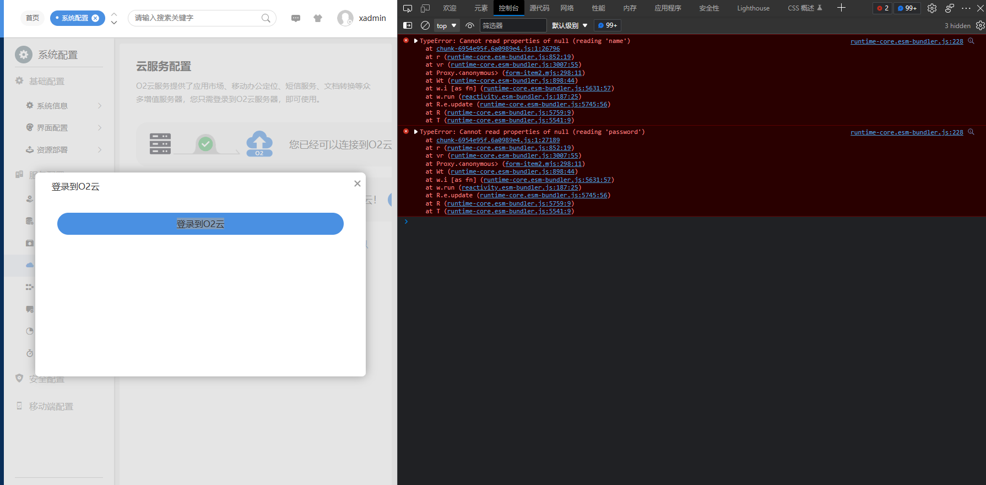This screenshot has height=485, width=986.
Task: Open the runtime-core.esm-bundler.js:228 link of the 'name' error
Action: tap(907, 41)
